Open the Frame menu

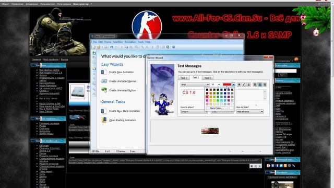click(x=108, y=42)
